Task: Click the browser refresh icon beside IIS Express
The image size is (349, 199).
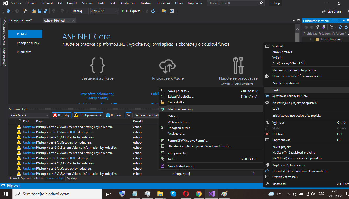Action: [x=153, y=11]
